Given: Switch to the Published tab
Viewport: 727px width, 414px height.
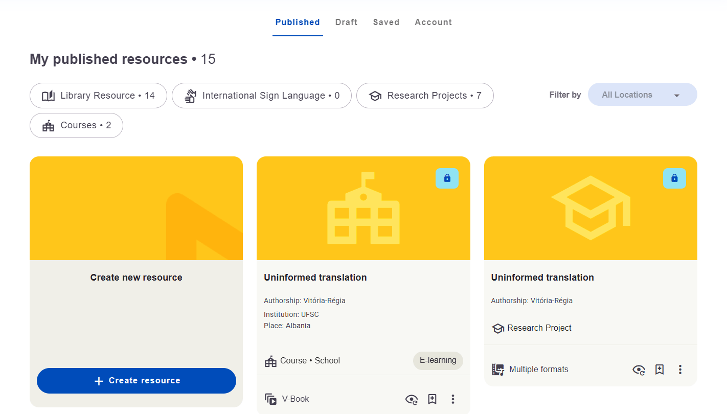Looking at the screenshot, I should tap(298, 22).
